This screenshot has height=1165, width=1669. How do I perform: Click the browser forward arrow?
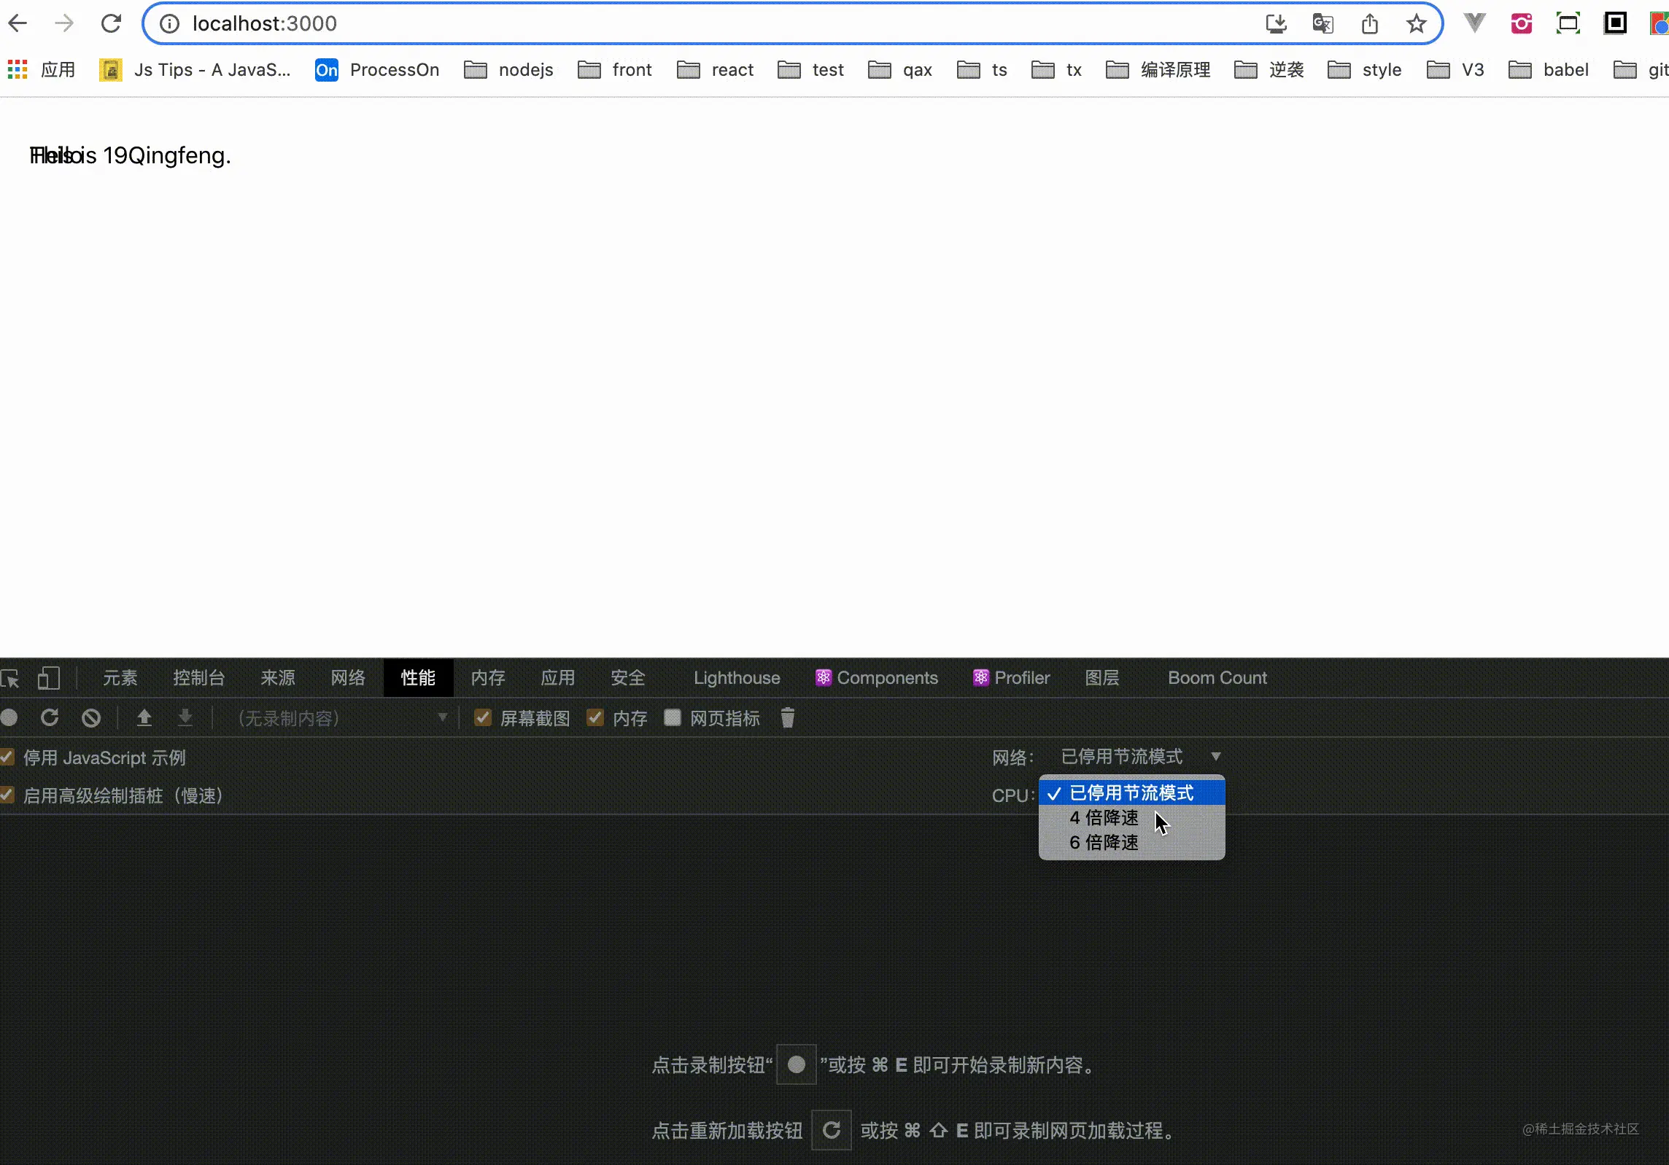64,23
